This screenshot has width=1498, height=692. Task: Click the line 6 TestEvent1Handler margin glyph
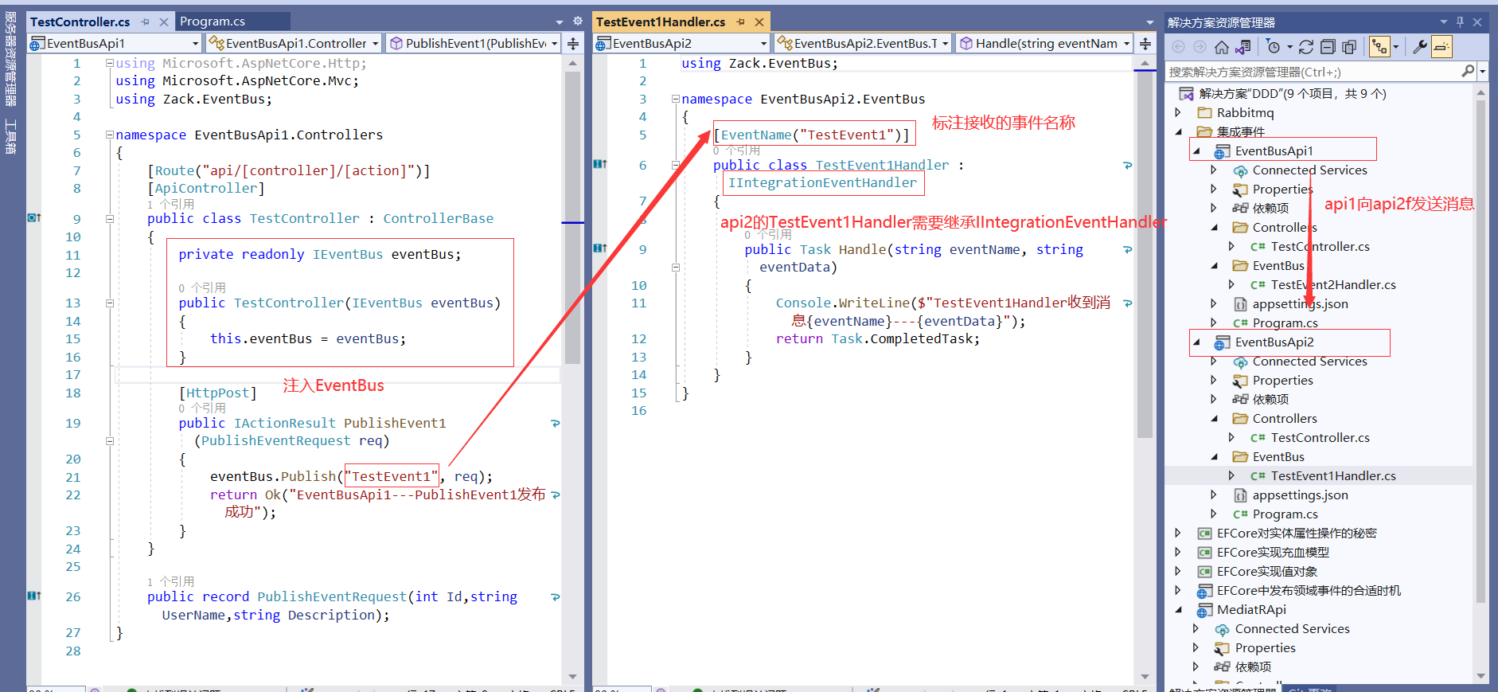600,165
